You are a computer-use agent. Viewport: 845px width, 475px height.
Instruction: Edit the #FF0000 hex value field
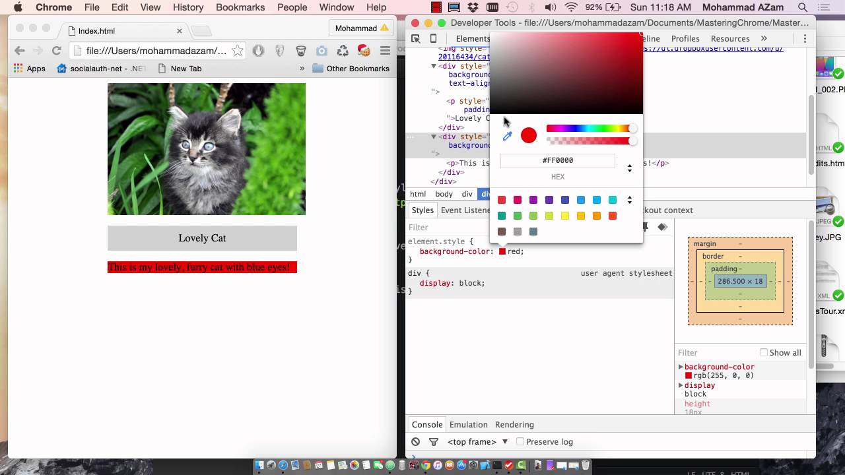558,160
